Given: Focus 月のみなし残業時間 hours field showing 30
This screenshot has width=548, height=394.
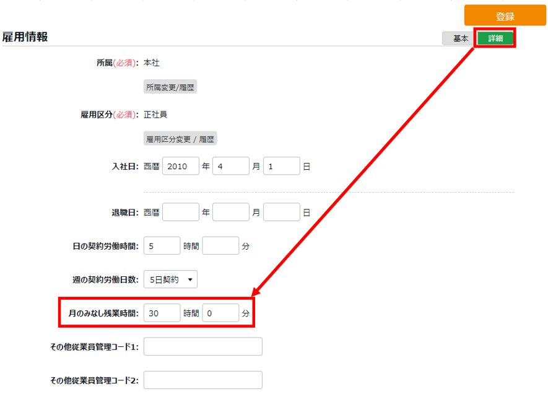Looking at the screenshot, I should (x=162, y=313).
